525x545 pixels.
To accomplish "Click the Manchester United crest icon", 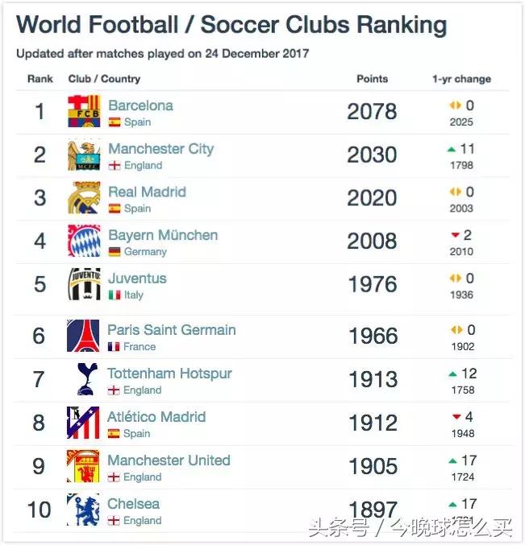I will coord(84,467).
